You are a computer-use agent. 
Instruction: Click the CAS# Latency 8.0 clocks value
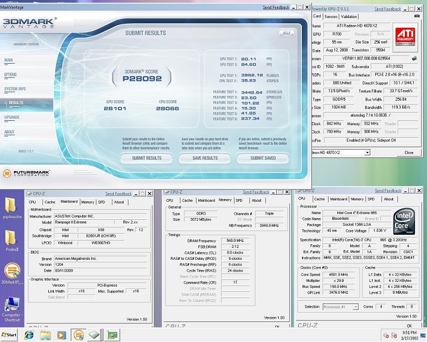(235, 253)
